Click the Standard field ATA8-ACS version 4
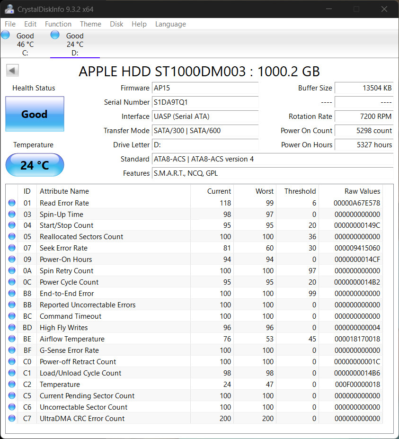The width and height of the screenshot is (399, 439). pos(273,159)
